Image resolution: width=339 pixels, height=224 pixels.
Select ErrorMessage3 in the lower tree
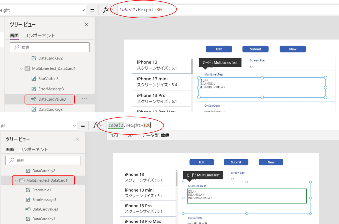(44, 200)
